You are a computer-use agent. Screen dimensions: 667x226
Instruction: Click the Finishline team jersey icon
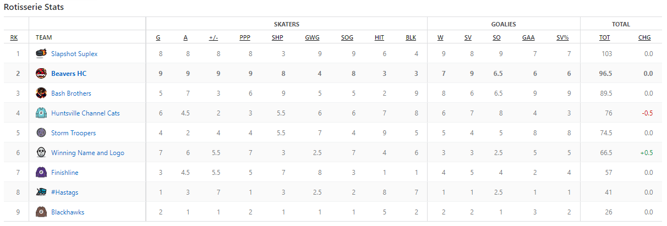coord(41,173)
